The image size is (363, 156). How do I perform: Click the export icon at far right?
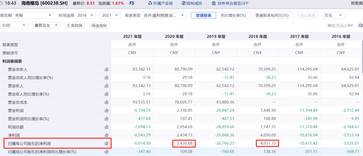click(x=360, y=26)
